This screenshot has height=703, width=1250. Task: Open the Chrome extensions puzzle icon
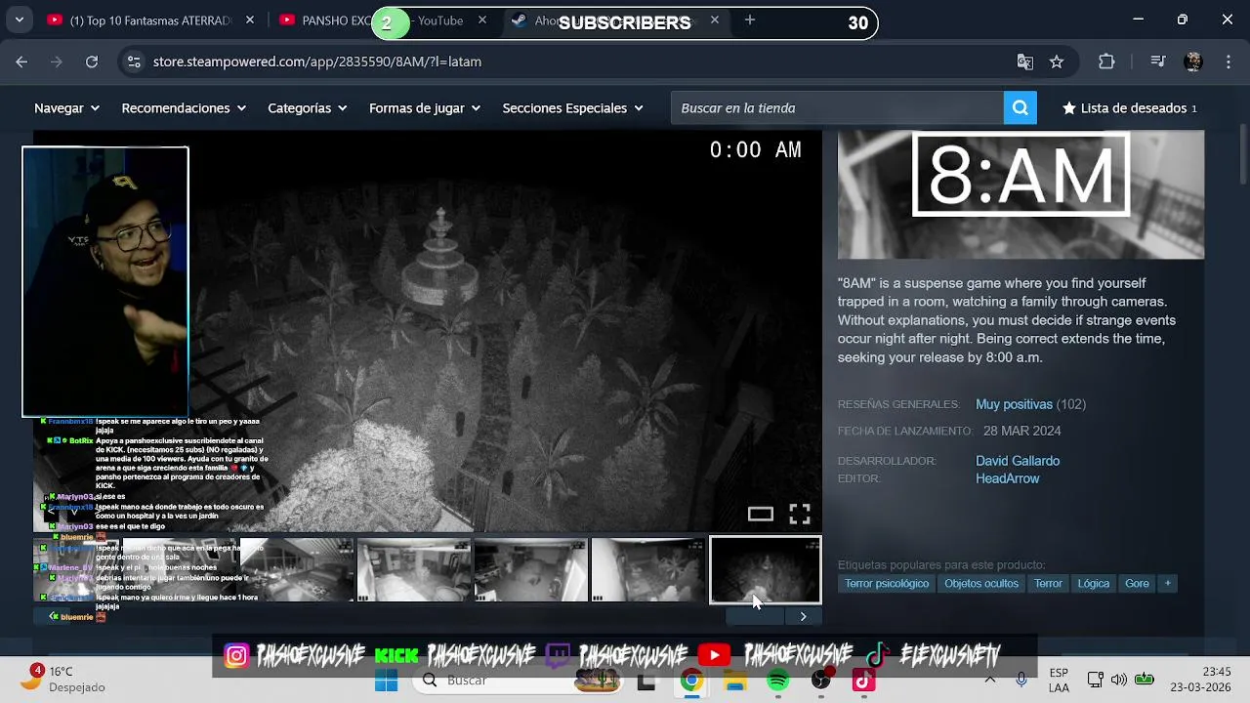click(x=1106, y=62)
